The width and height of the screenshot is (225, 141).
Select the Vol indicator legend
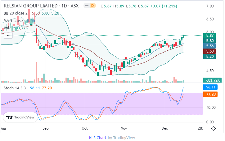point(7,28)
